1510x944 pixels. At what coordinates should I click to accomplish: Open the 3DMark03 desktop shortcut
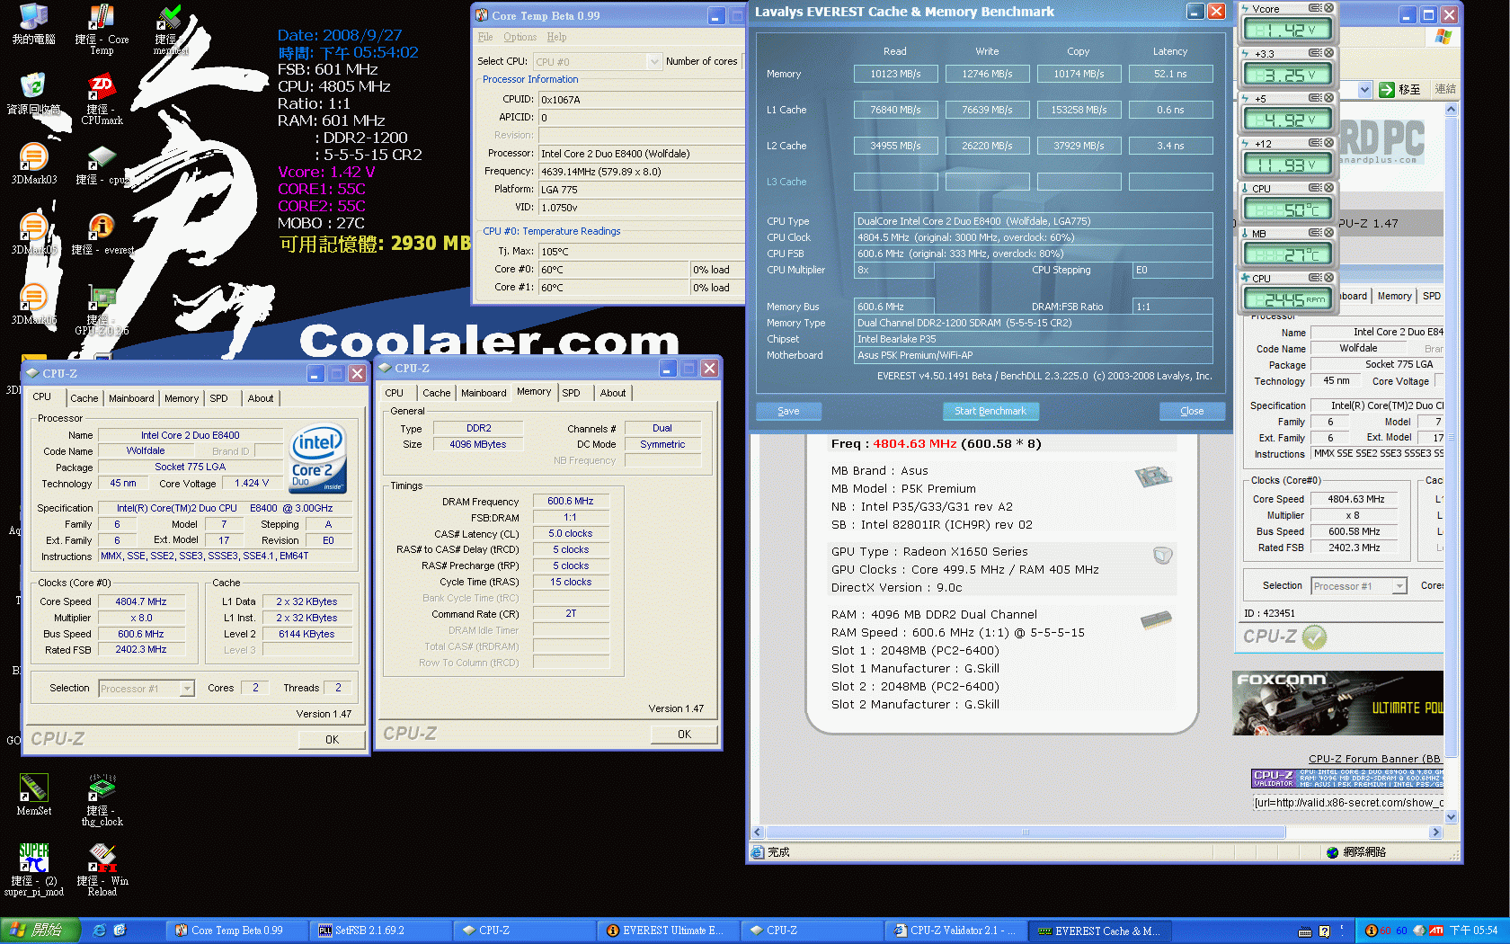[33, 164]
